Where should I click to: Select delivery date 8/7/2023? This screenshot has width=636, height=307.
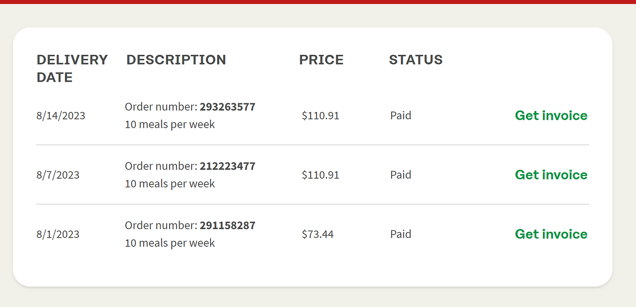point(58,175)
